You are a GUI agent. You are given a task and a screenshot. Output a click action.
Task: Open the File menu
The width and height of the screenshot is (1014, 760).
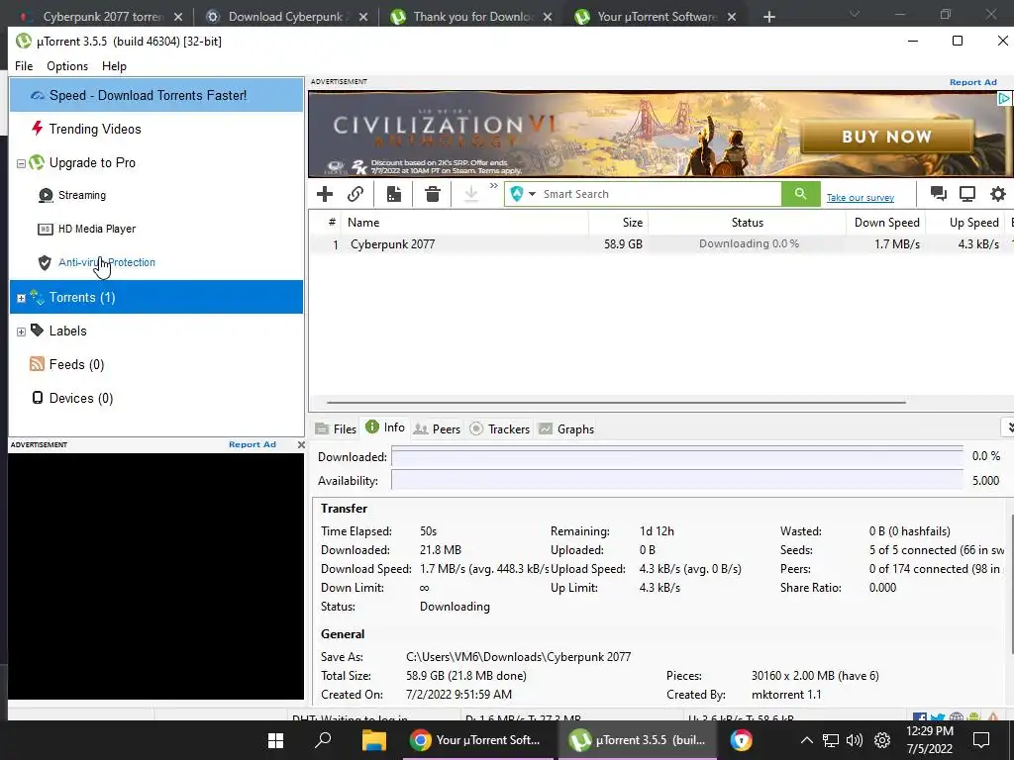(24, 66)
